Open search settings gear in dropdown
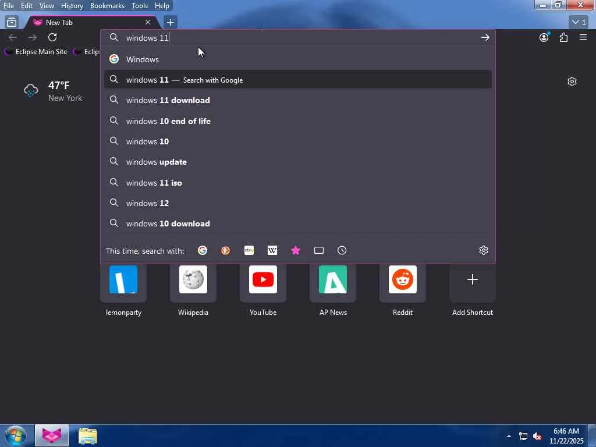The height and width of the screenshot is (447, 596). click(x=484, y=250)
